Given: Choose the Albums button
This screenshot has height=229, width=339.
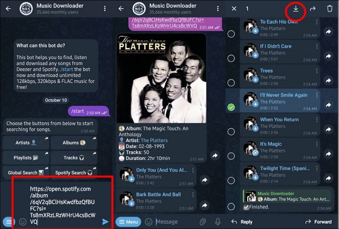Looking at the screenshot, I should (x=74, y=142).
